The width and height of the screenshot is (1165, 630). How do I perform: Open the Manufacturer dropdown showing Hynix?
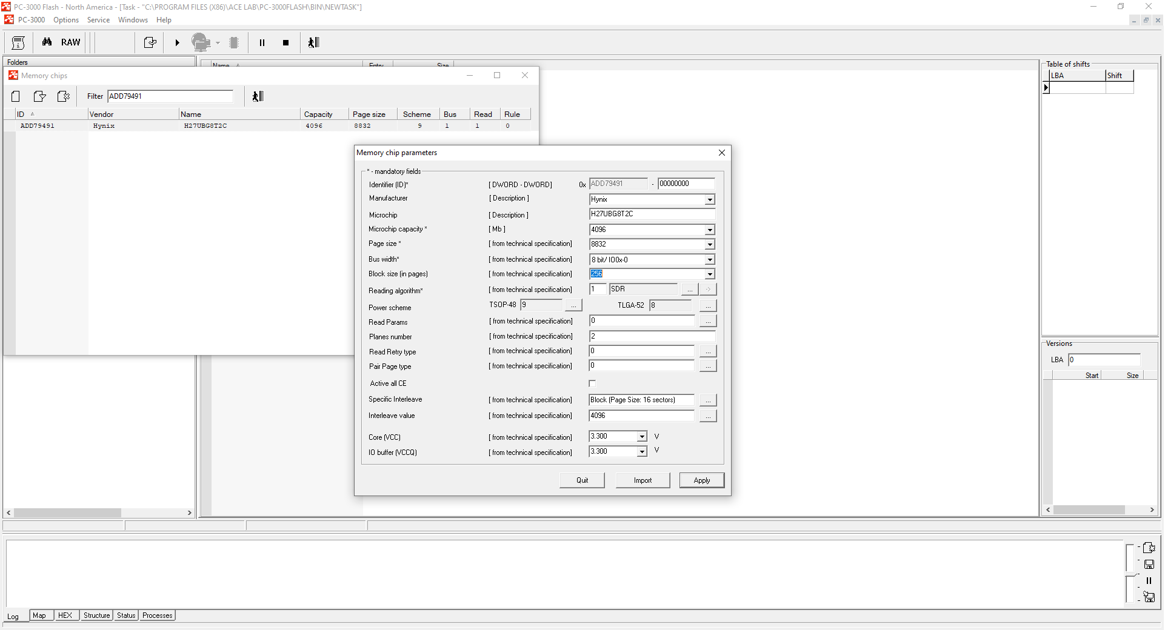tap(709, 200)
